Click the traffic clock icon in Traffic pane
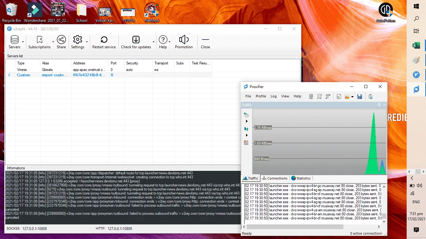426x239 pixels. tap(246, 115)
